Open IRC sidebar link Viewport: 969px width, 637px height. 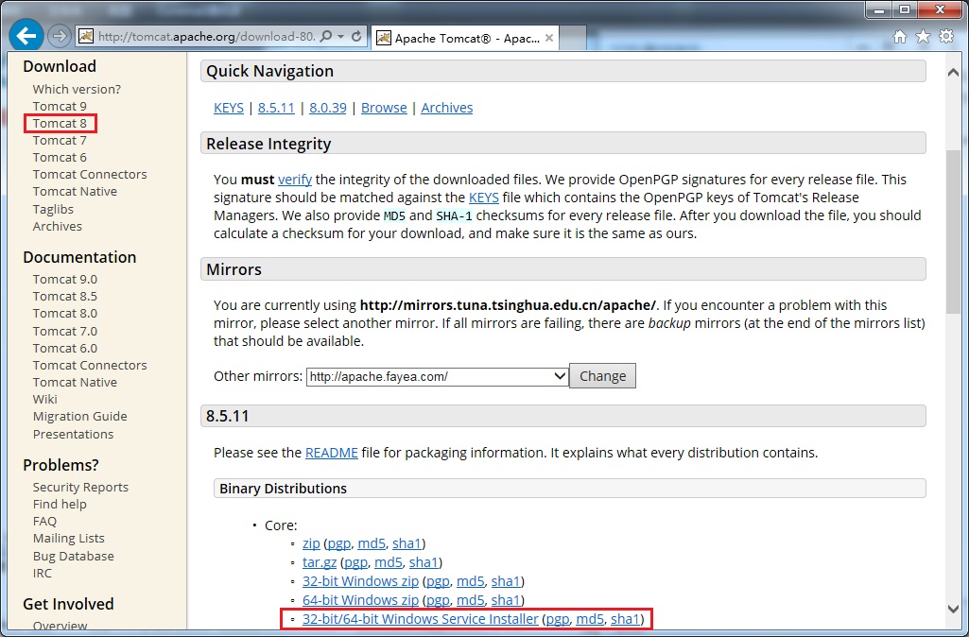(x=42, y=574)
